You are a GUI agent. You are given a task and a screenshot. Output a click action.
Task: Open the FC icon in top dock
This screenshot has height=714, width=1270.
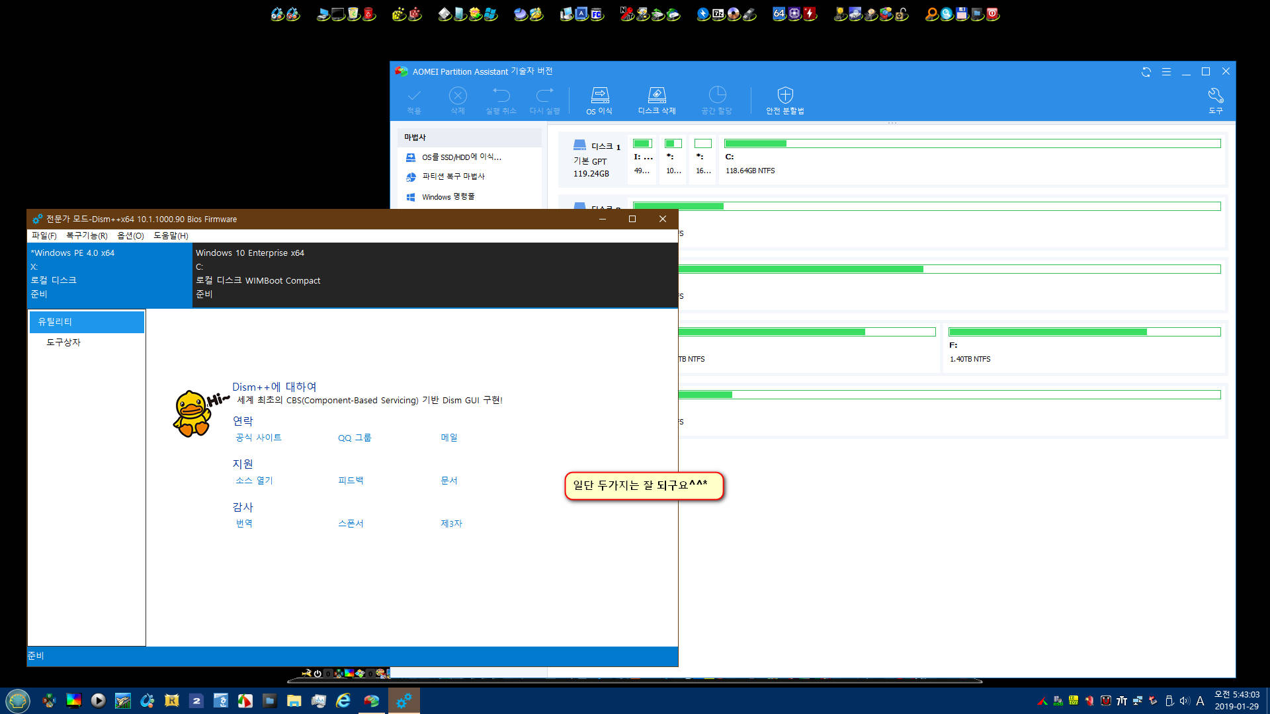coord(597,14)
